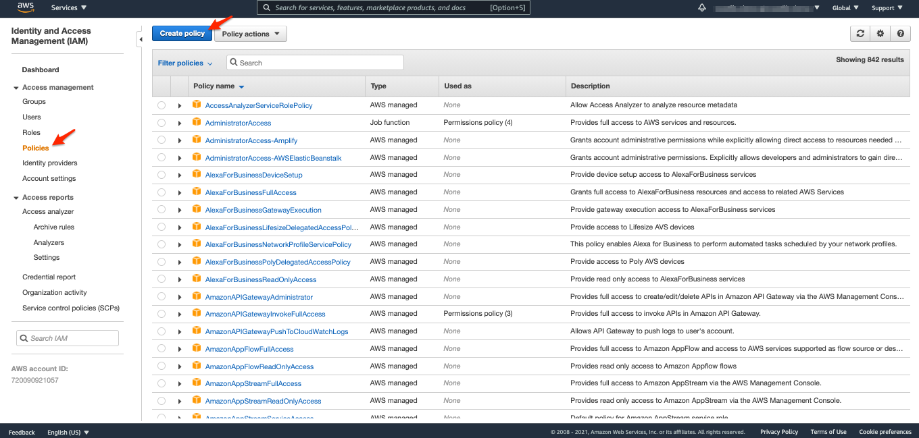The height and width of the screenshot is (438, 919).
Task: Collapse the Access management section
Action: tap(16, 88)
